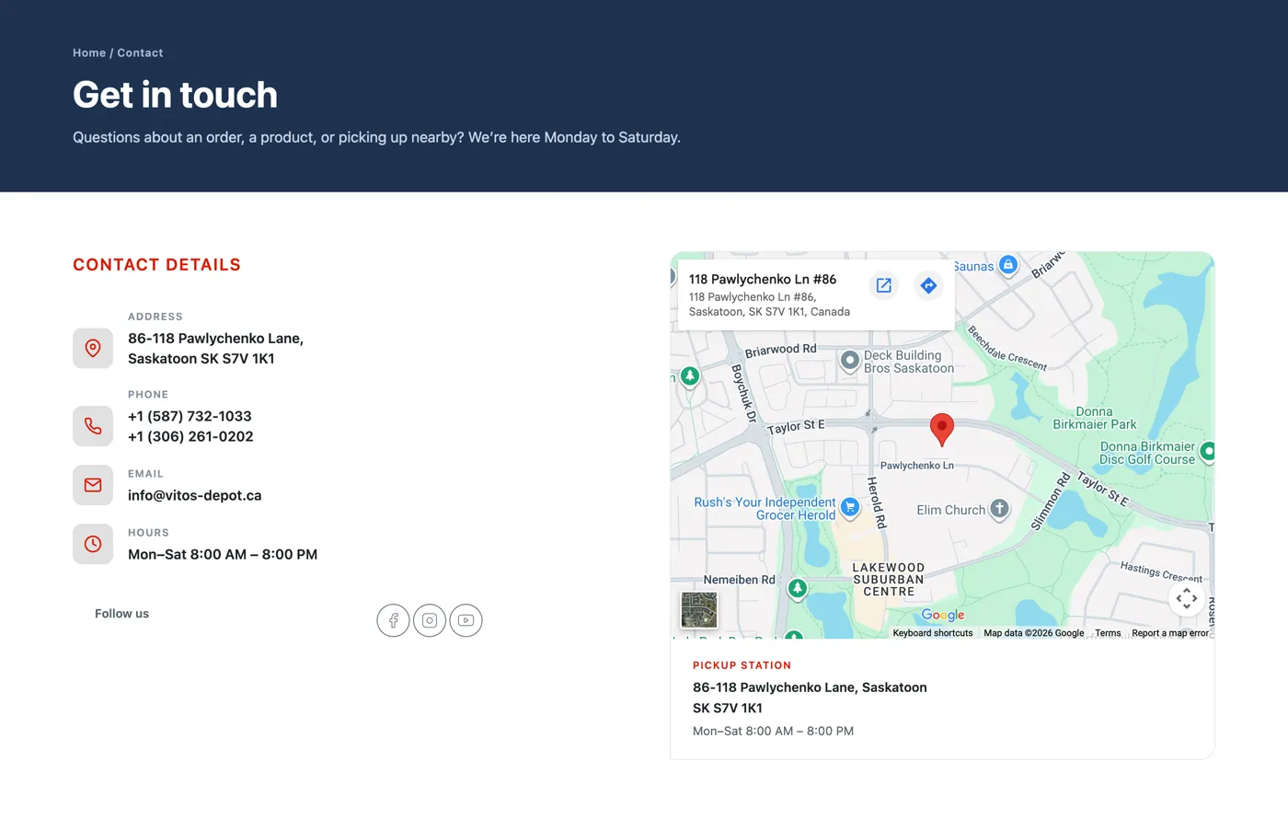Viewport: 1288px width, 819px height.
Task: Click the hours text under Contact Details
Action: coord(223,554)
